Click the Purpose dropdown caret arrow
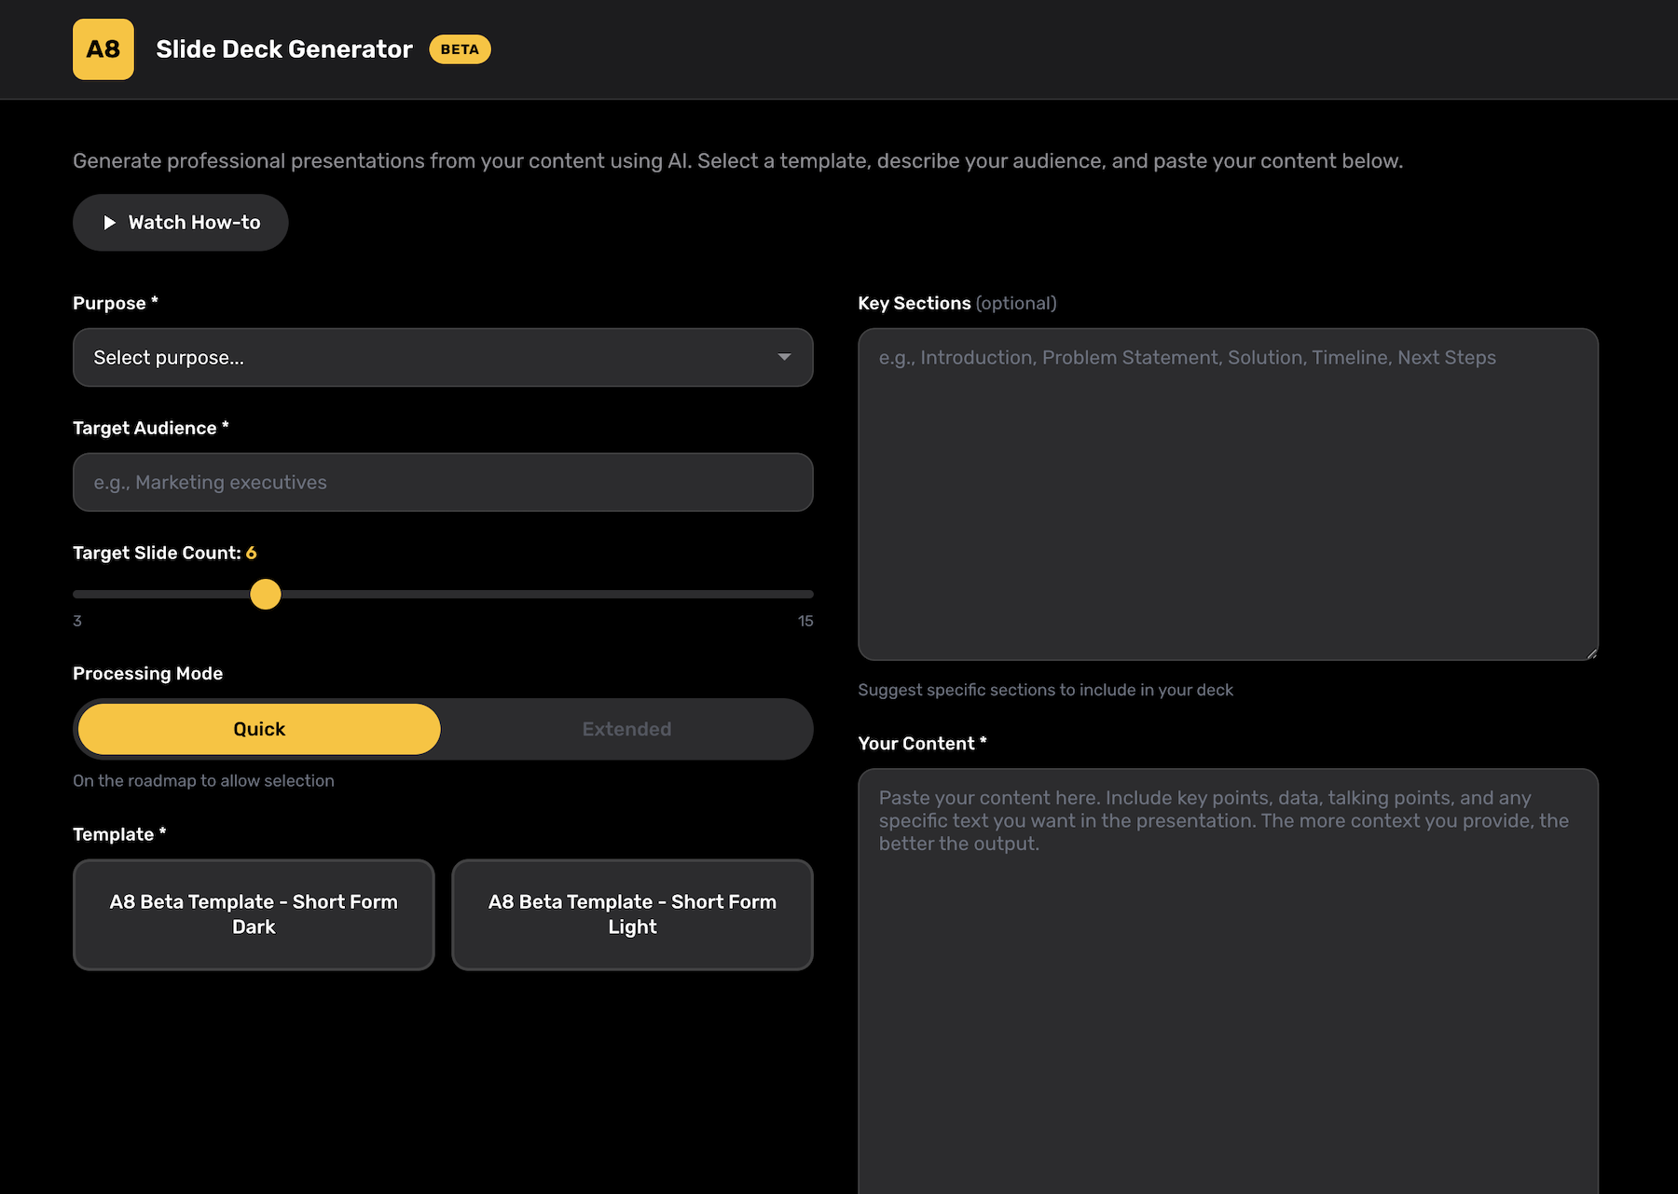Image resolution: width=1678 pixels, height=1194 pixels. [784, 357]
